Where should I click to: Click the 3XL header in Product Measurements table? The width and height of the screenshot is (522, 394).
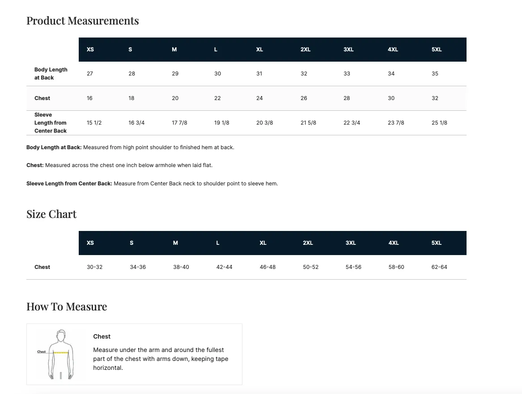click(348, 50)
